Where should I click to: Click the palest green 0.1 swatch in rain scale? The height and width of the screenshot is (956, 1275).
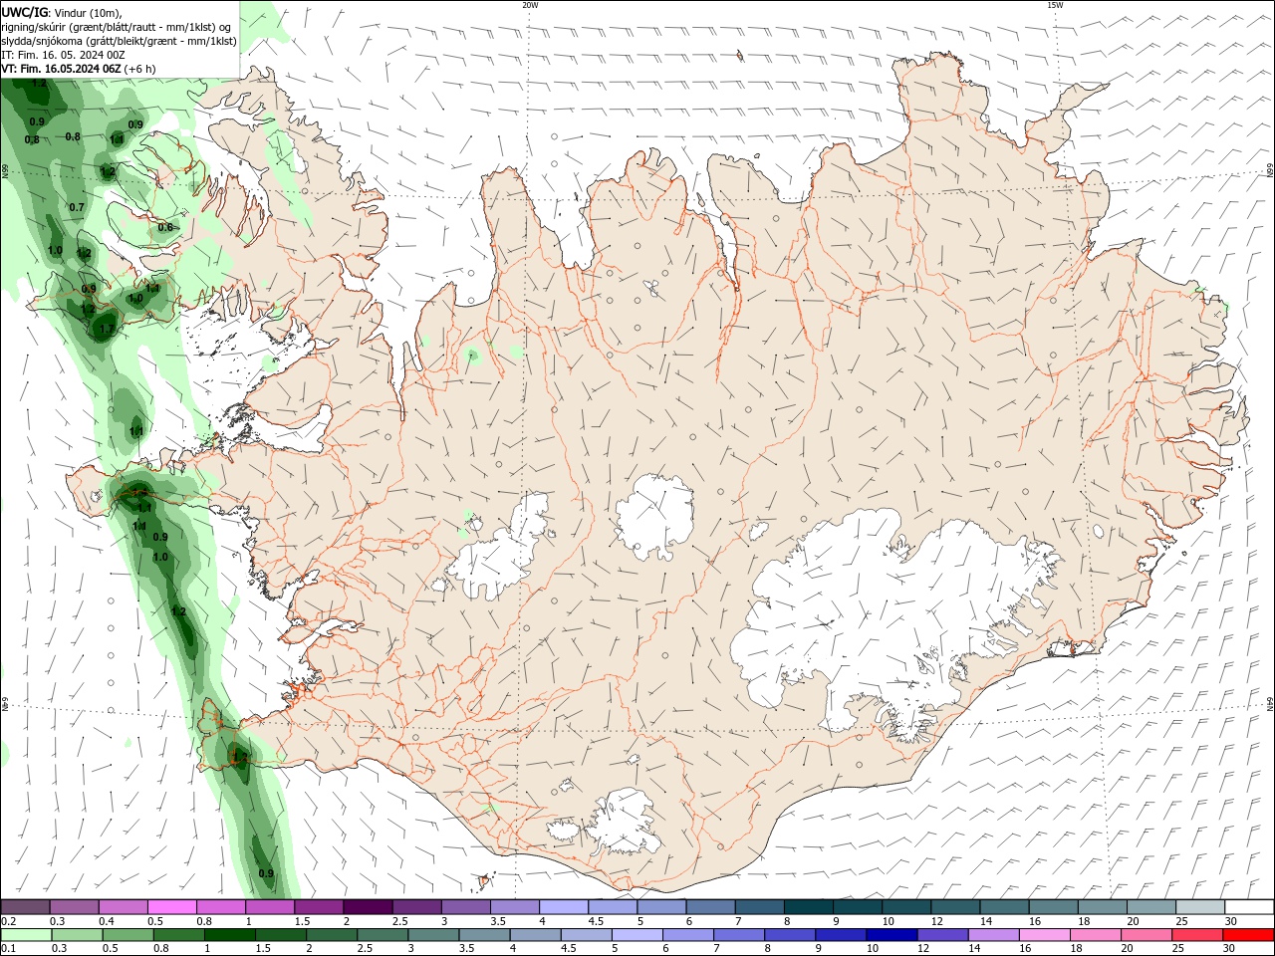coord(26,935)
